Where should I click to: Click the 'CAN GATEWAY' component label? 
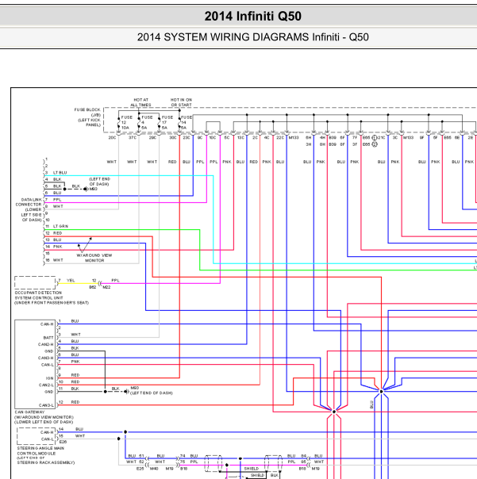29,412
